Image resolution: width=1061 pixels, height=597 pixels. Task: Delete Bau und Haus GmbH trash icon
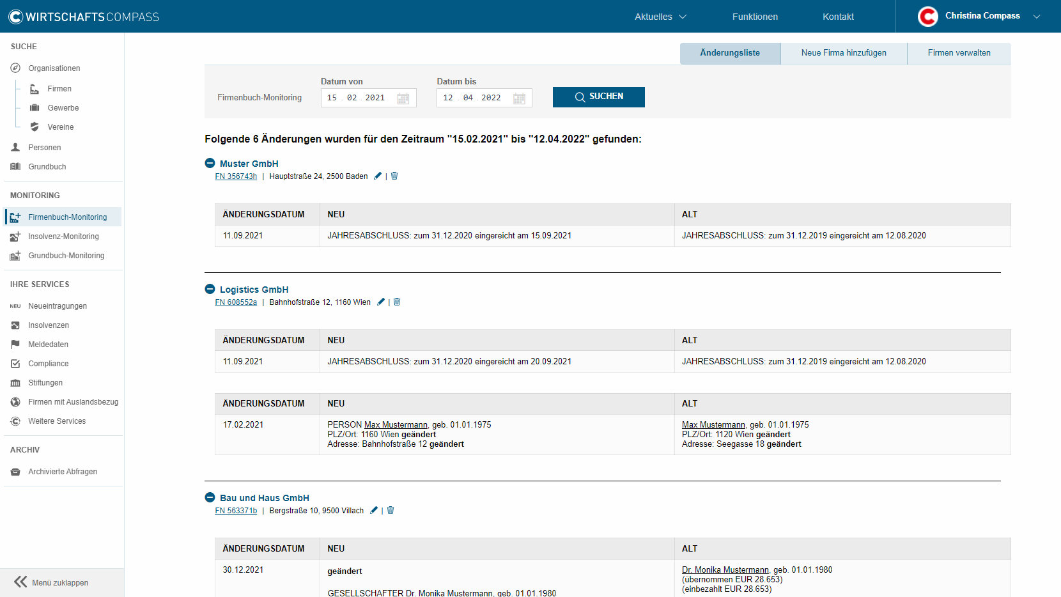[x=391, y=510]
